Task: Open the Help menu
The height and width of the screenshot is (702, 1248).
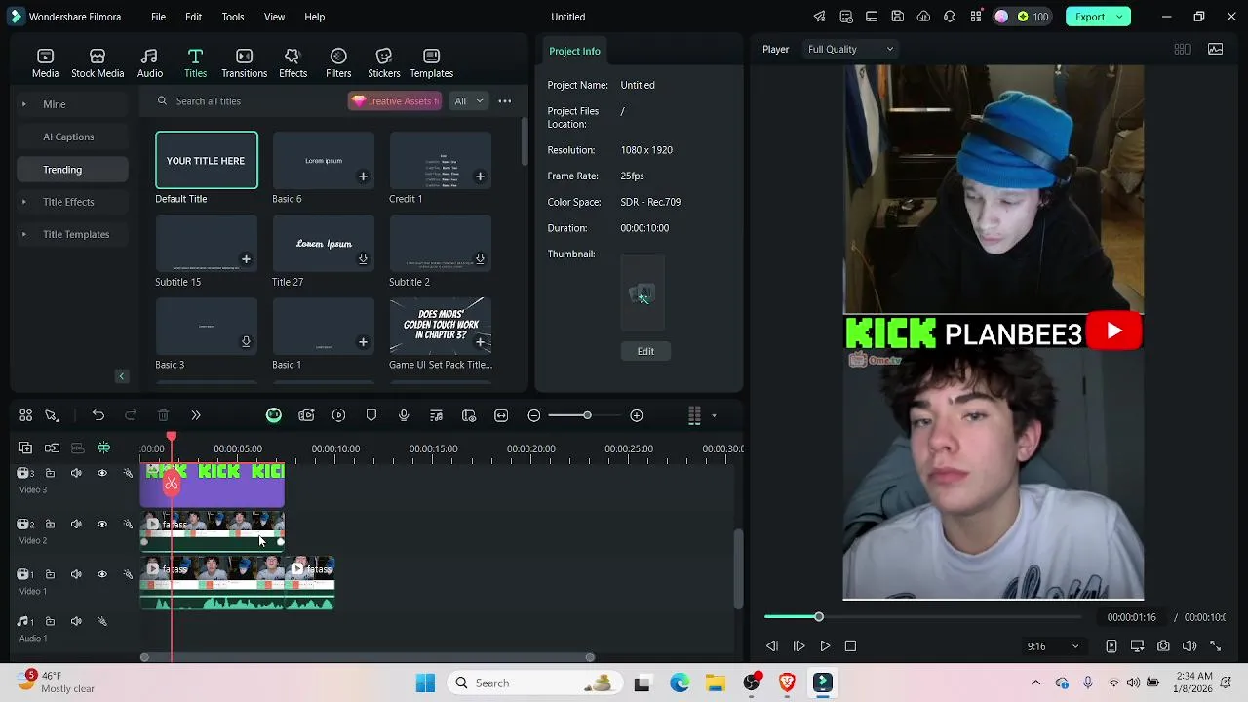Action: coord(314,17)
